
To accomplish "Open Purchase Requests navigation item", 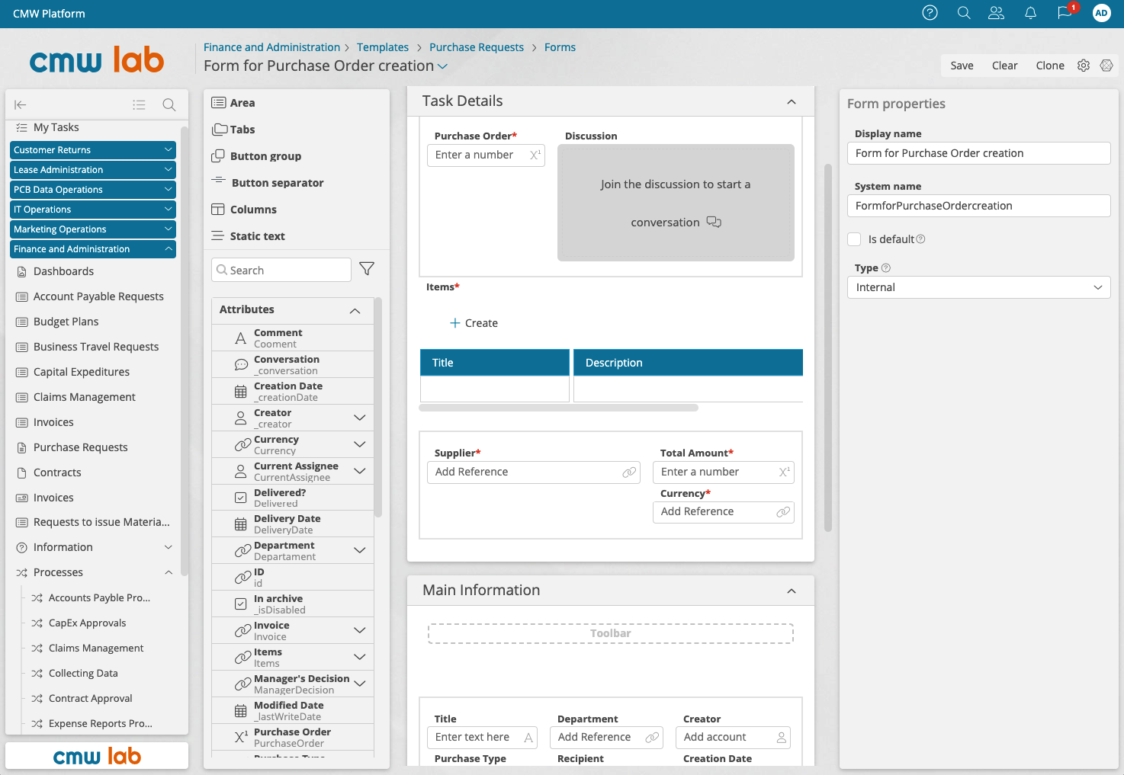I will (80, 447).
